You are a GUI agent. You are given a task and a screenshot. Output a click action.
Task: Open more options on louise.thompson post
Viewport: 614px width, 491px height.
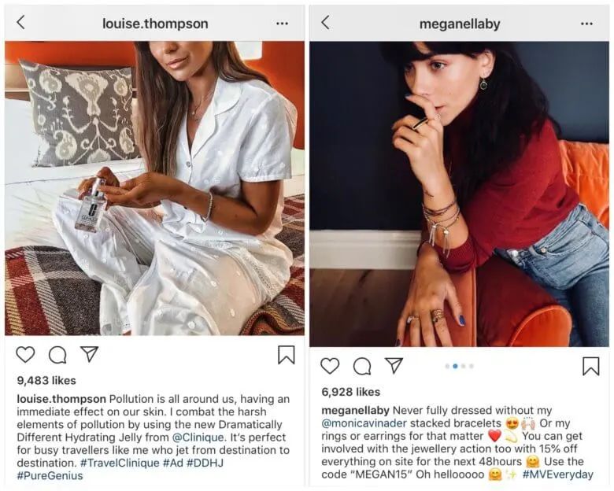pos(282,24)
